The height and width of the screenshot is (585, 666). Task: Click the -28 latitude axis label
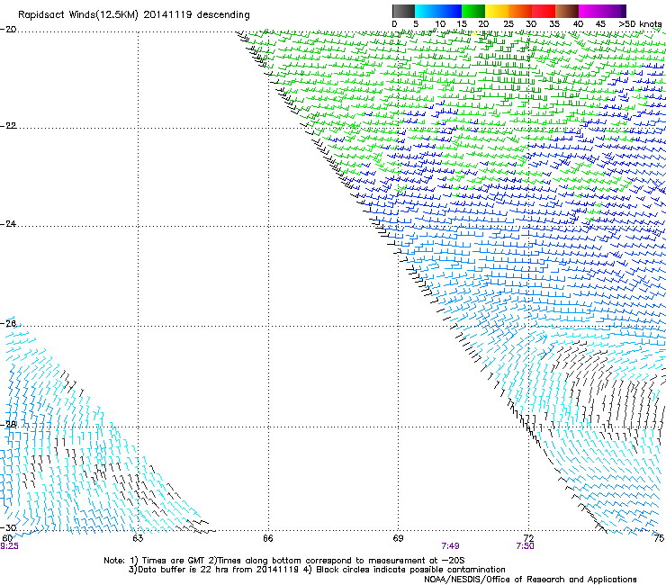8,425
